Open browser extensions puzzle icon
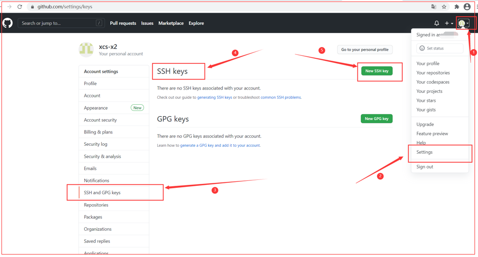 456,7
